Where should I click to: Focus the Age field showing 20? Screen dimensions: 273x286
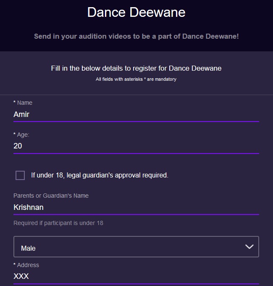click(136, 146)
